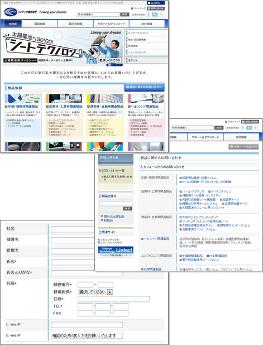
Task: Open the 工業用粘着テープ inquiry link
Action: pyautogui.click(x=235, y=204)
